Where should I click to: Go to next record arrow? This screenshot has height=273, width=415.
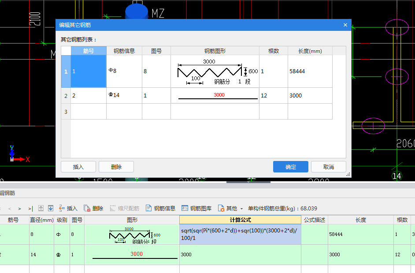[19, 209]
